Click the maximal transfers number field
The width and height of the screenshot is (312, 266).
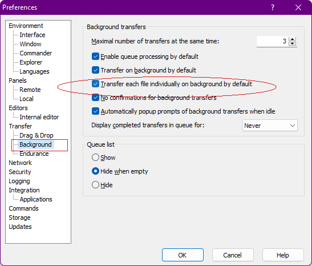point(273,42)
